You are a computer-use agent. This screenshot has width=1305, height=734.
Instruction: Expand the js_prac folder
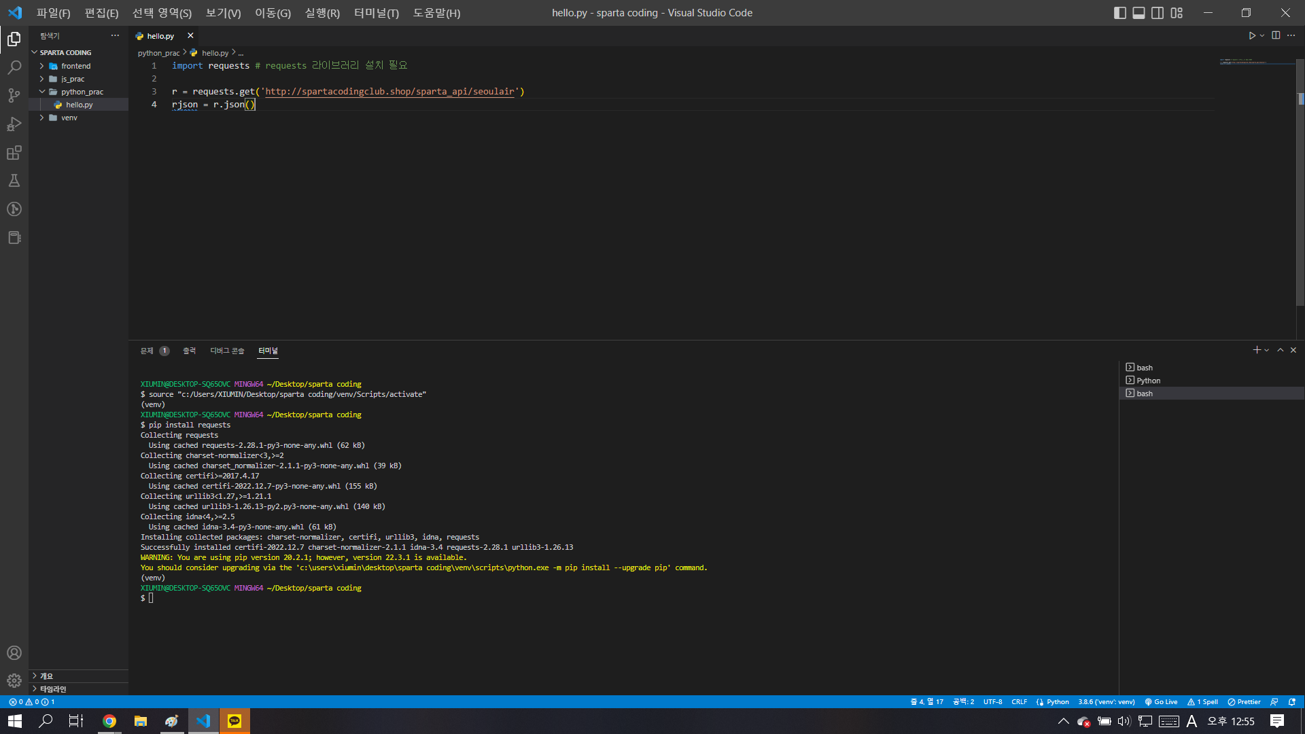point(78,79)
